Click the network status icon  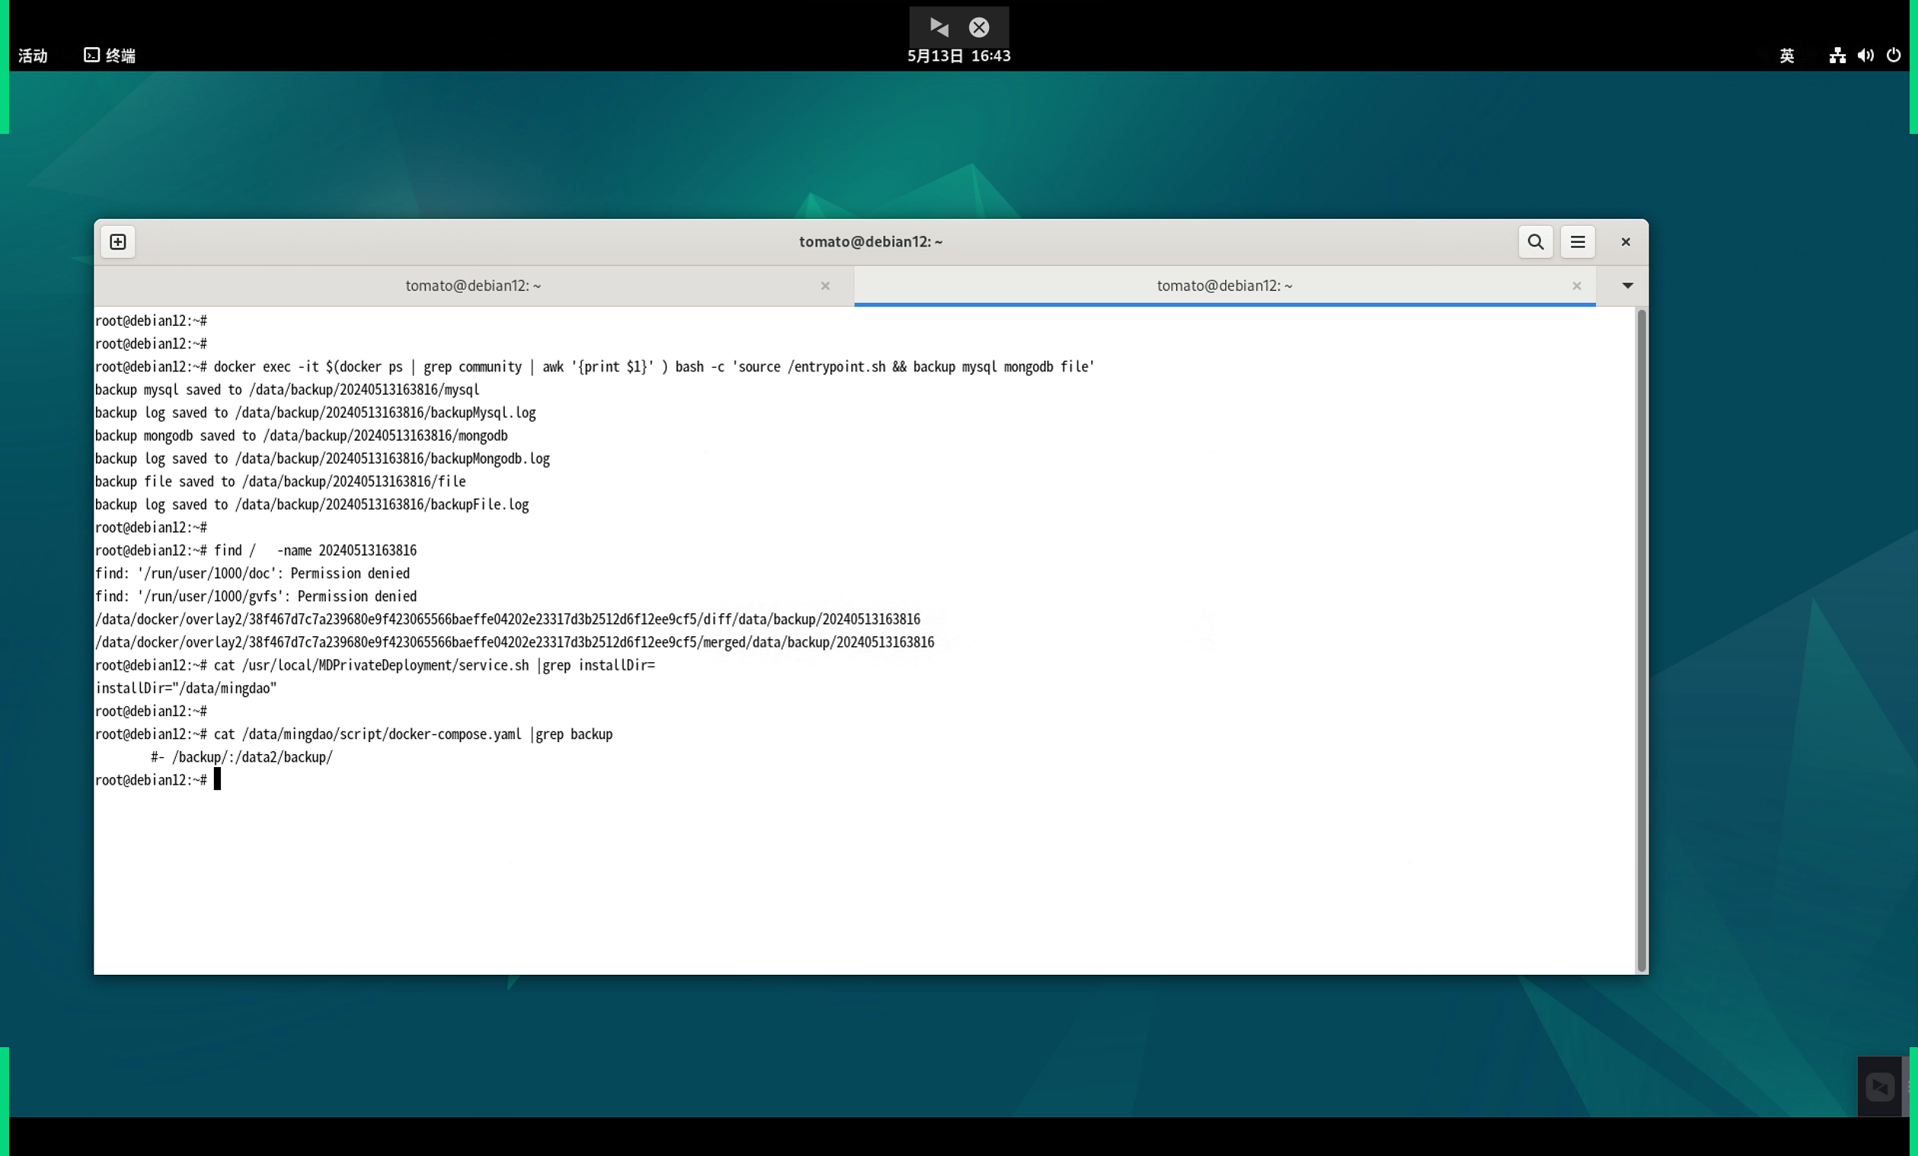[1837, 56]
